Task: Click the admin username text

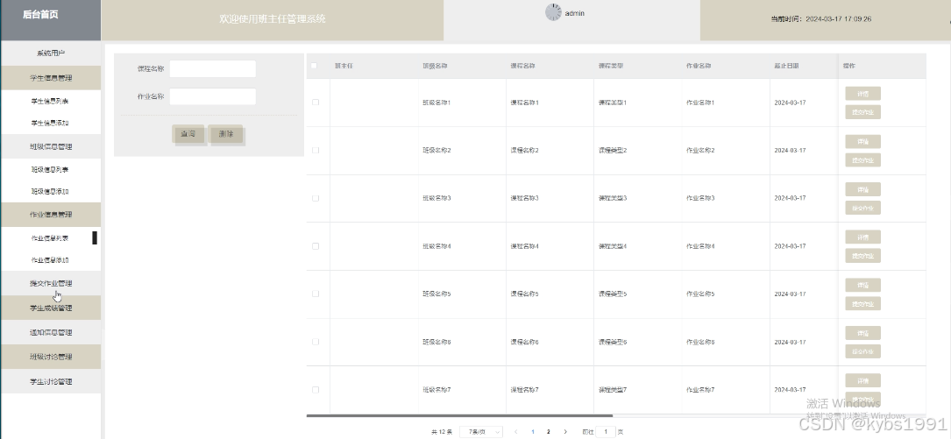Action: [574, 13]
